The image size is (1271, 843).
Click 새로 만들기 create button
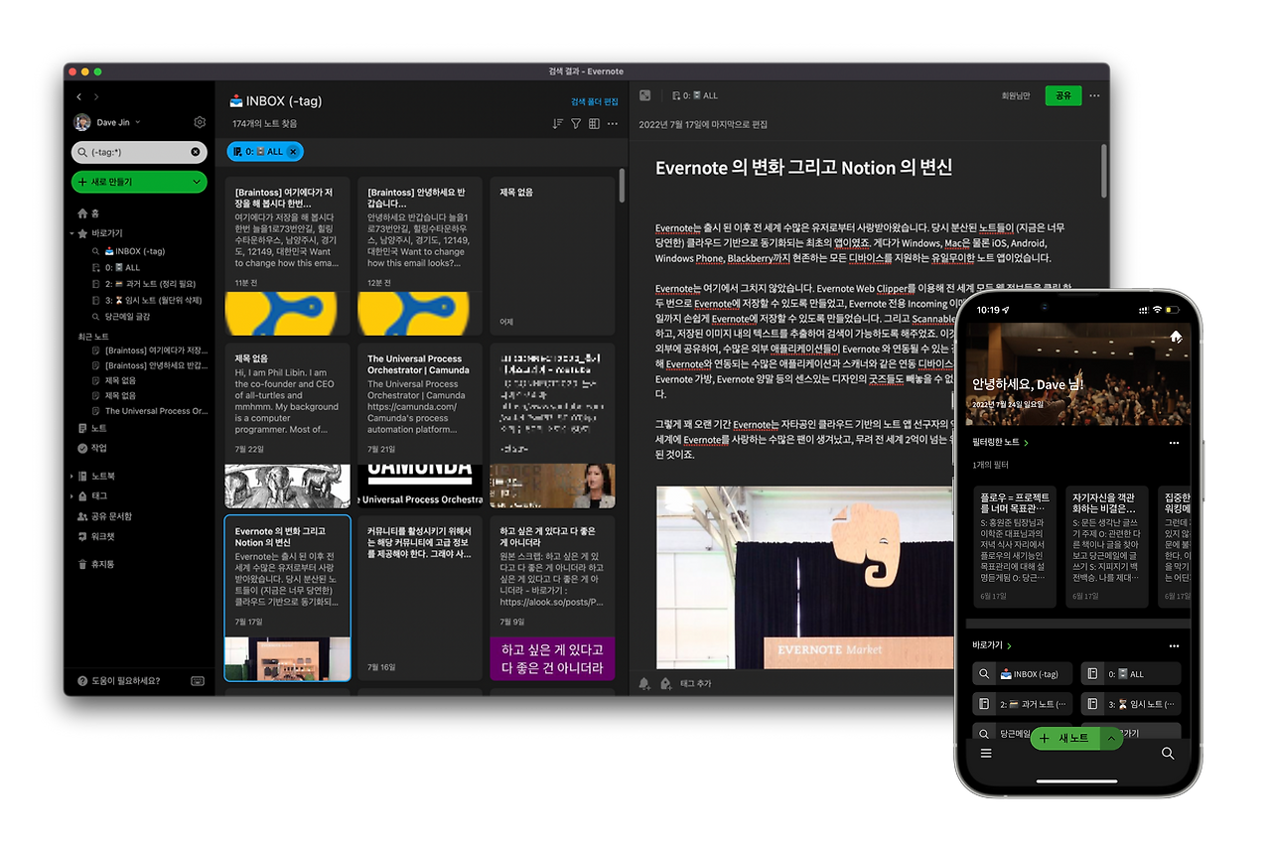coord(139,182)
